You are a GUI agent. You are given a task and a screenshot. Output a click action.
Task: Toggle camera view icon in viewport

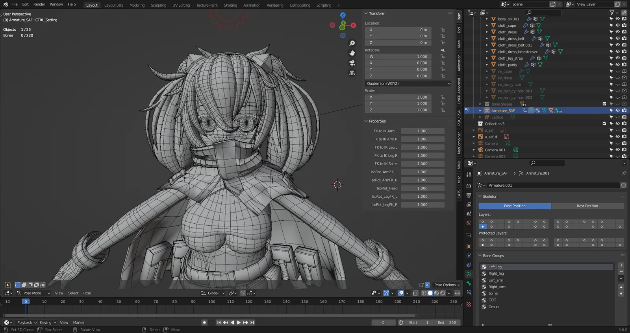352,63
